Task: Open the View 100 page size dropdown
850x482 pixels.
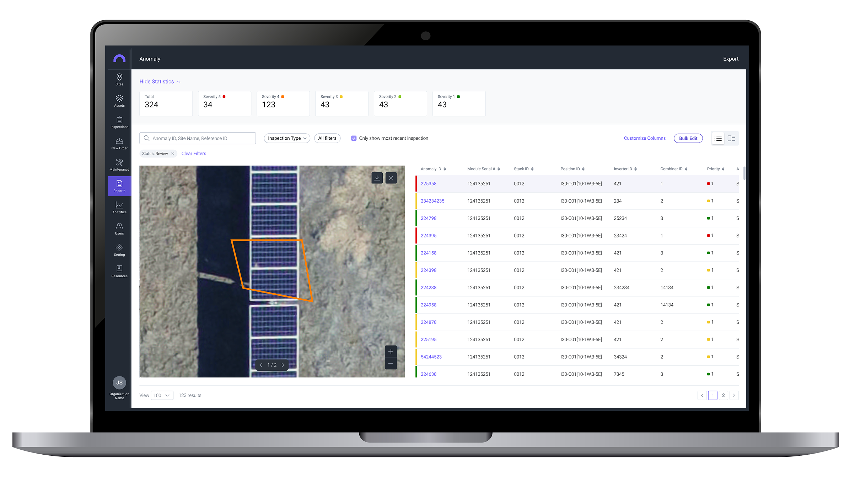Action: point(162,395)
